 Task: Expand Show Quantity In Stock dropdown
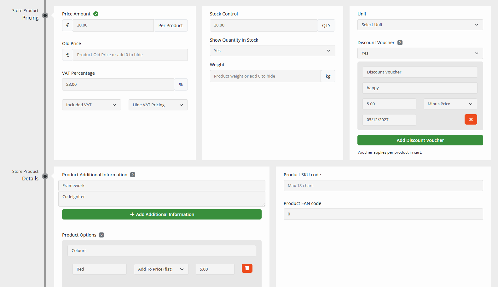pos(273,51)
